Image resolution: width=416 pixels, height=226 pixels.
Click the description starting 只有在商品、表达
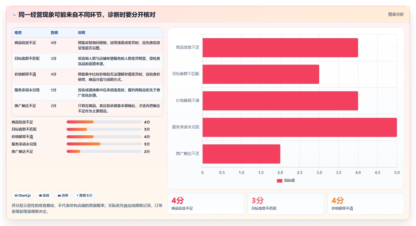click(119, 108)
